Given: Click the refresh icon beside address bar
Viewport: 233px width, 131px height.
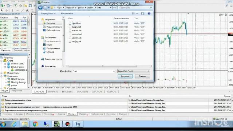Looking at the screenshot, I should click(x=115, y=8).
